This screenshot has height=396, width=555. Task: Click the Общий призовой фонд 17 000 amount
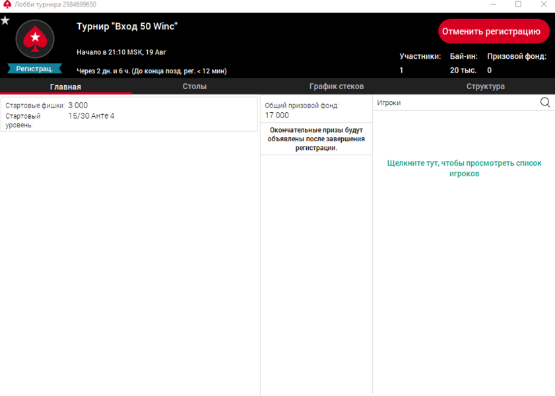277,115
